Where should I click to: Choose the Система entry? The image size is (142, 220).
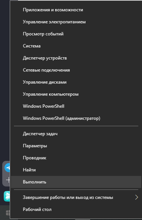(x=32, y=46)
